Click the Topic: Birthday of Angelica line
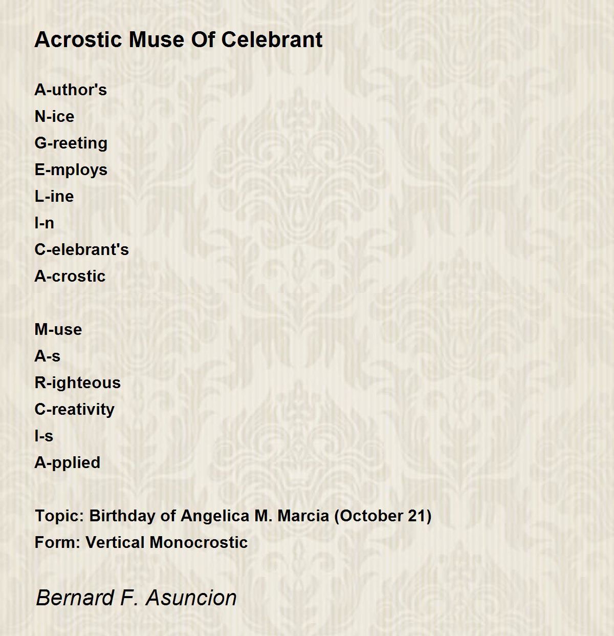 [233, 516]
